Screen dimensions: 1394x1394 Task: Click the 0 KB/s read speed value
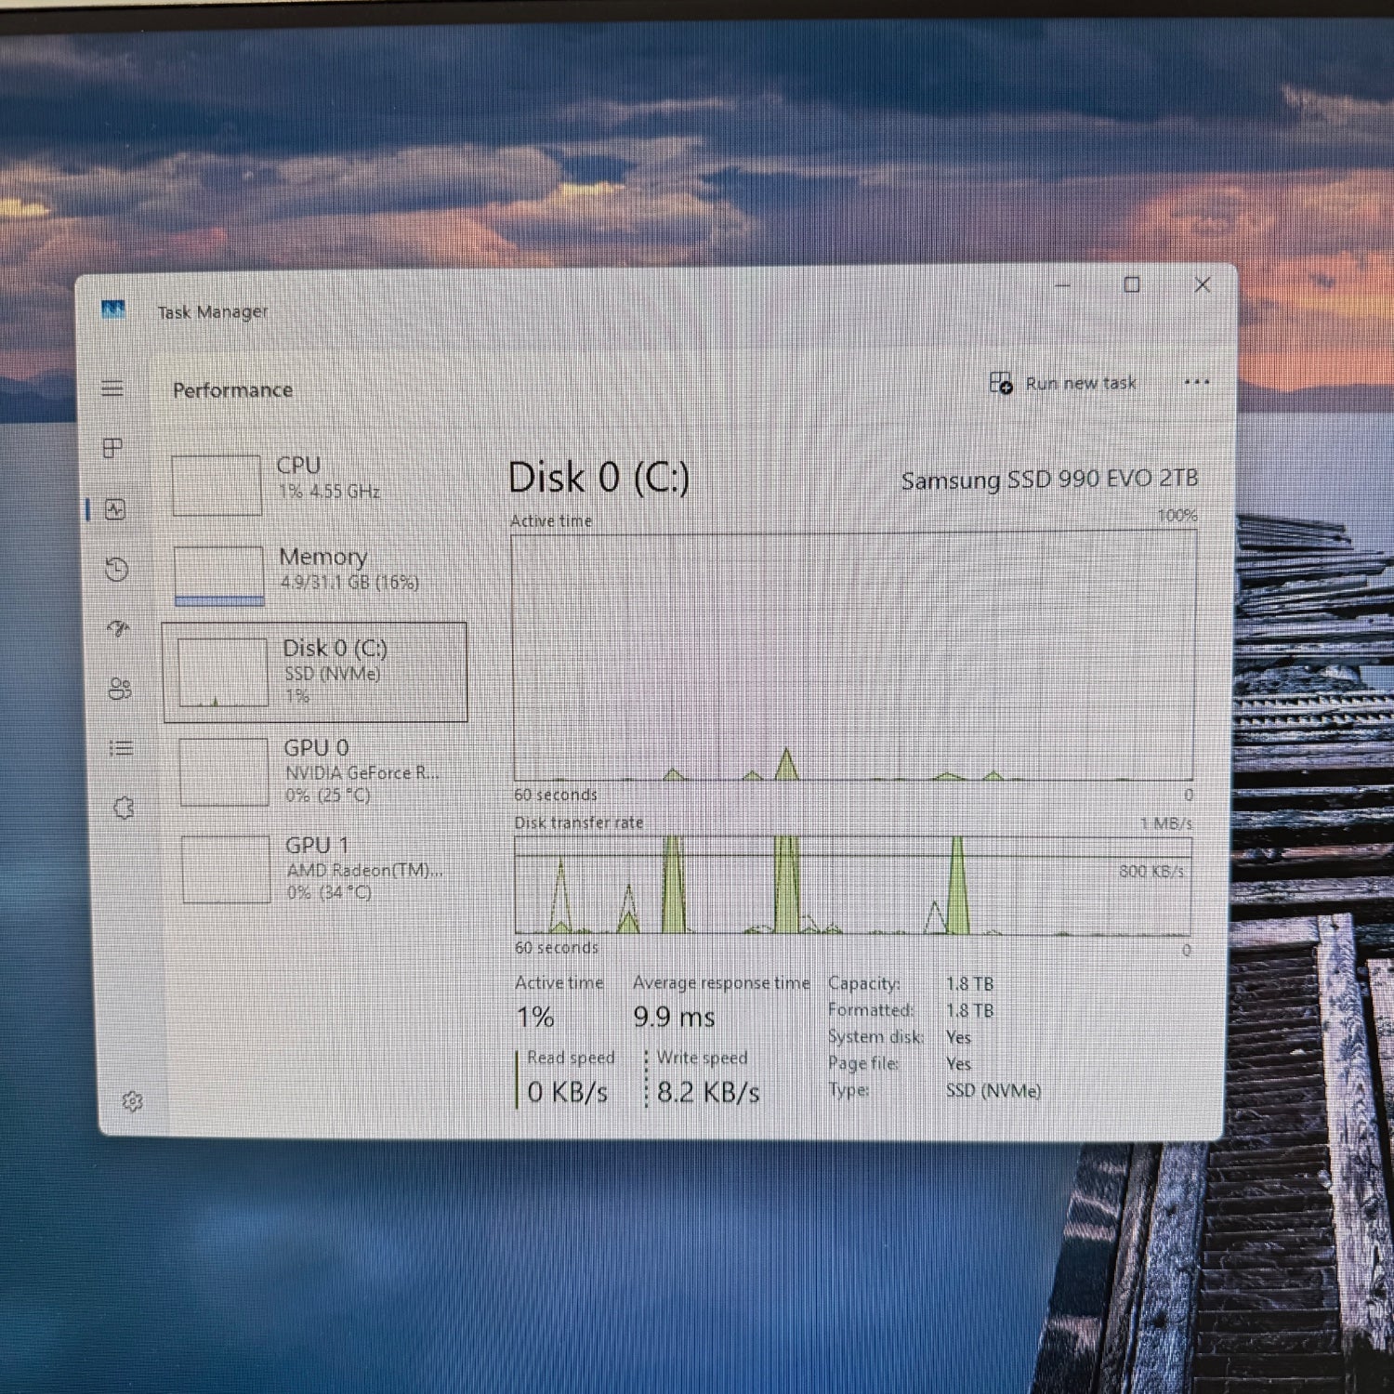pyautogui.click(x=568, y=1092)
